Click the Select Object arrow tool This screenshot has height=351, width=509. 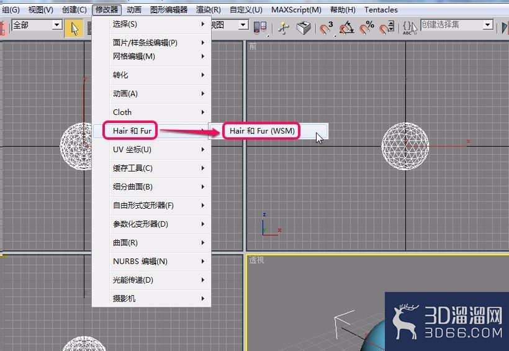click(x=74, y=29)
